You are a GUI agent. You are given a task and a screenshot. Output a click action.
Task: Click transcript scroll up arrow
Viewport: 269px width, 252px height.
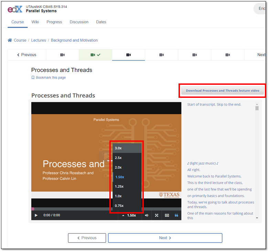[257, 104]
